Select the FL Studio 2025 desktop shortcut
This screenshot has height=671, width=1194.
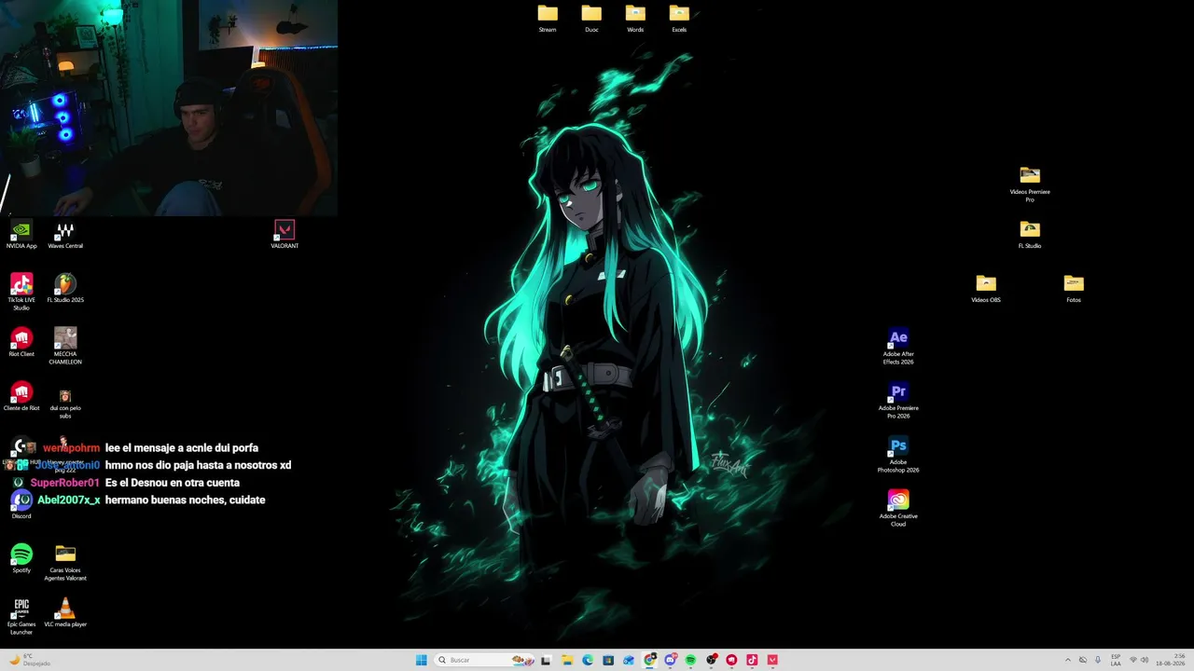[x=65, y=288]
